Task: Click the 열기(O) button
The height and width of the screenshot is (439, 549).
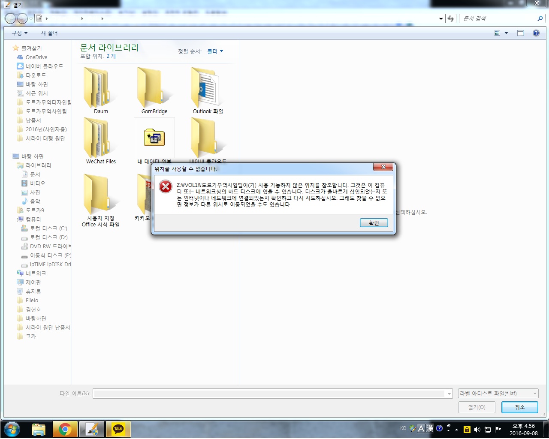Action: [477, 407]
